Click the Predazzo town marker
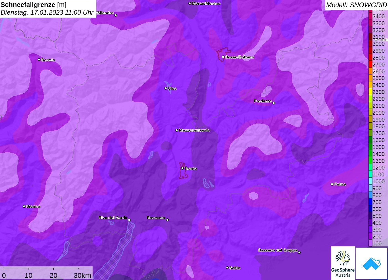Image resolution: width=388 pixels, height=280 pixels. pyautogui.click(x=274, y=103)
